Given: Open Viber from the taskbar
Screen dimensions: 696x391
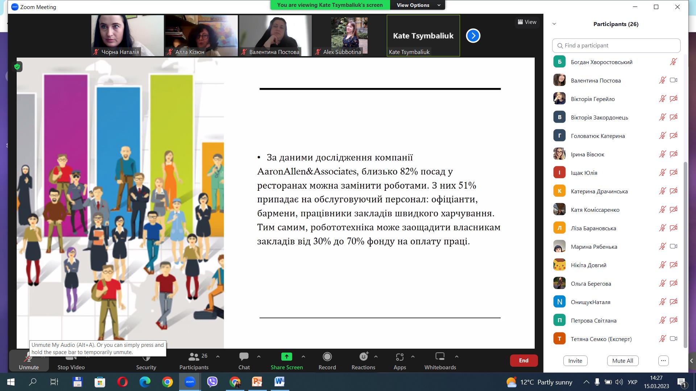Looking at the screenshot, I should (x=212, y=382).
